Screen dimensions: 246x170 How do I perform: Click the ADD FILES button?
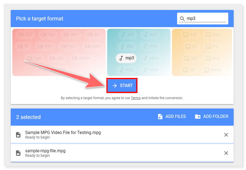click(x=172, y=116)
